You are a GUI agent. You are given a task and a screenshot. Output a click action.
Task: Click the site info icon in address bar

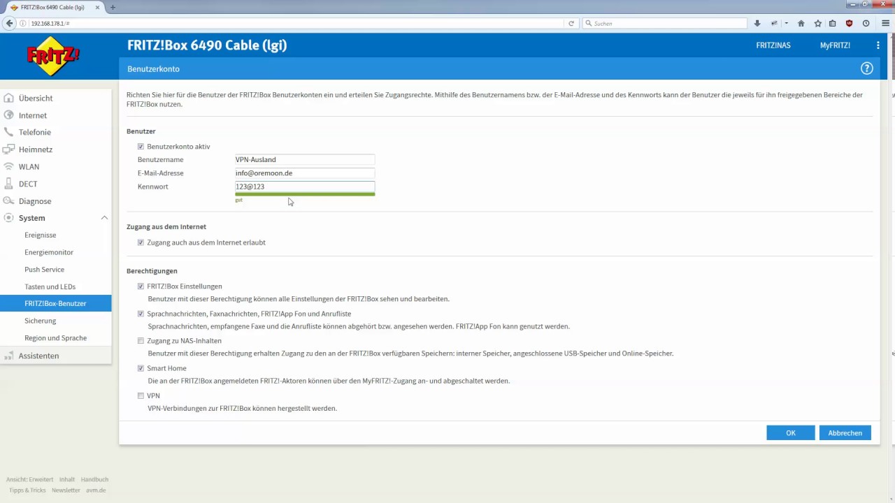click(23, 23)
